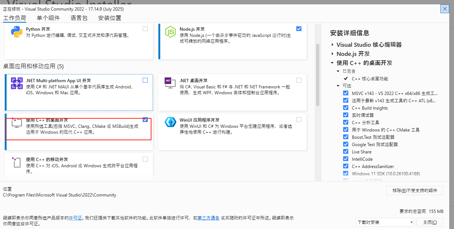Click the 使用 C++ 的桌面开发 monitor icon
The image size is (454, 229).
coord(17,123)
